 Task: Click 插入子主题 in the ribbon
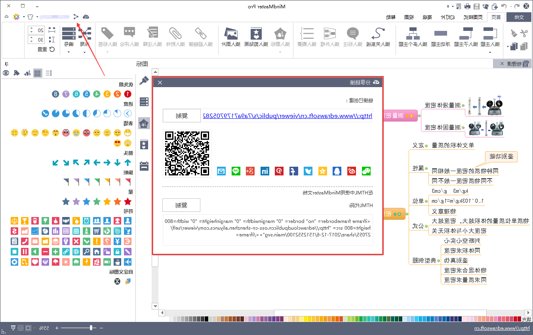[465, 37]
